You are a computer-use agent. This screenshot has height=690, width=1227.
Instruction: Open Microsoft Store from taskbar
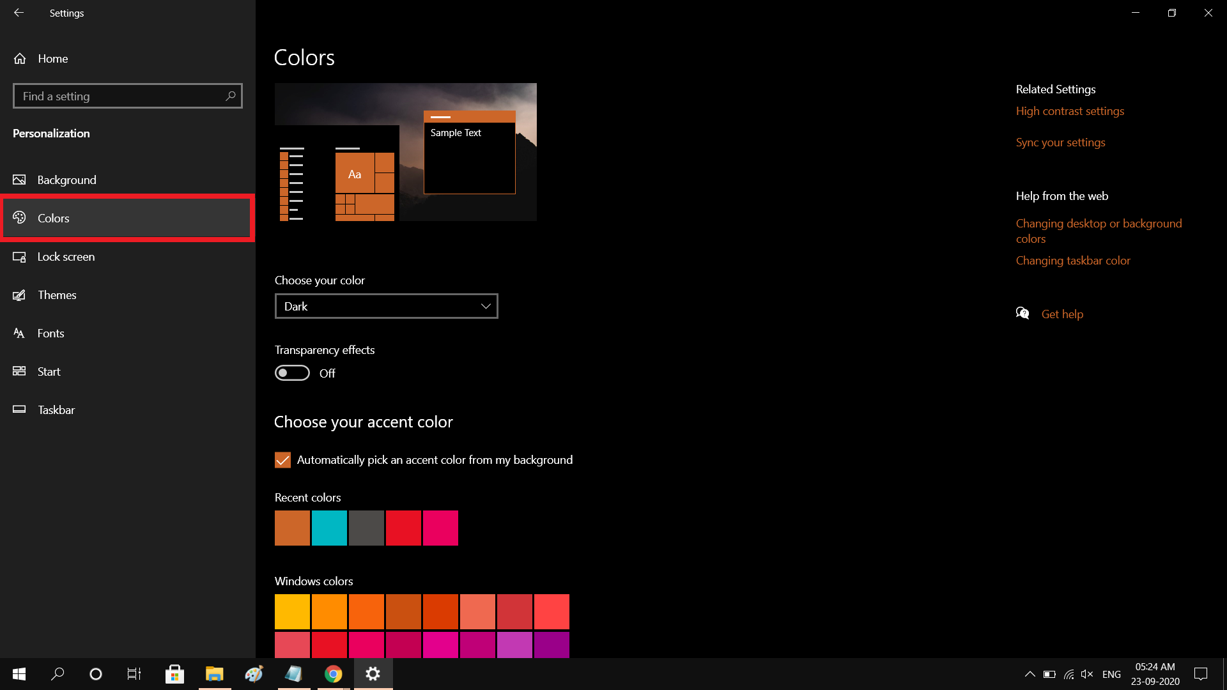coord(174,674)
